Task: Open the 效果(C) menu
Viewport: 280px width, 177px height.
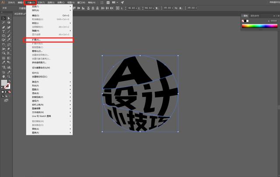Action: point(61,3)
